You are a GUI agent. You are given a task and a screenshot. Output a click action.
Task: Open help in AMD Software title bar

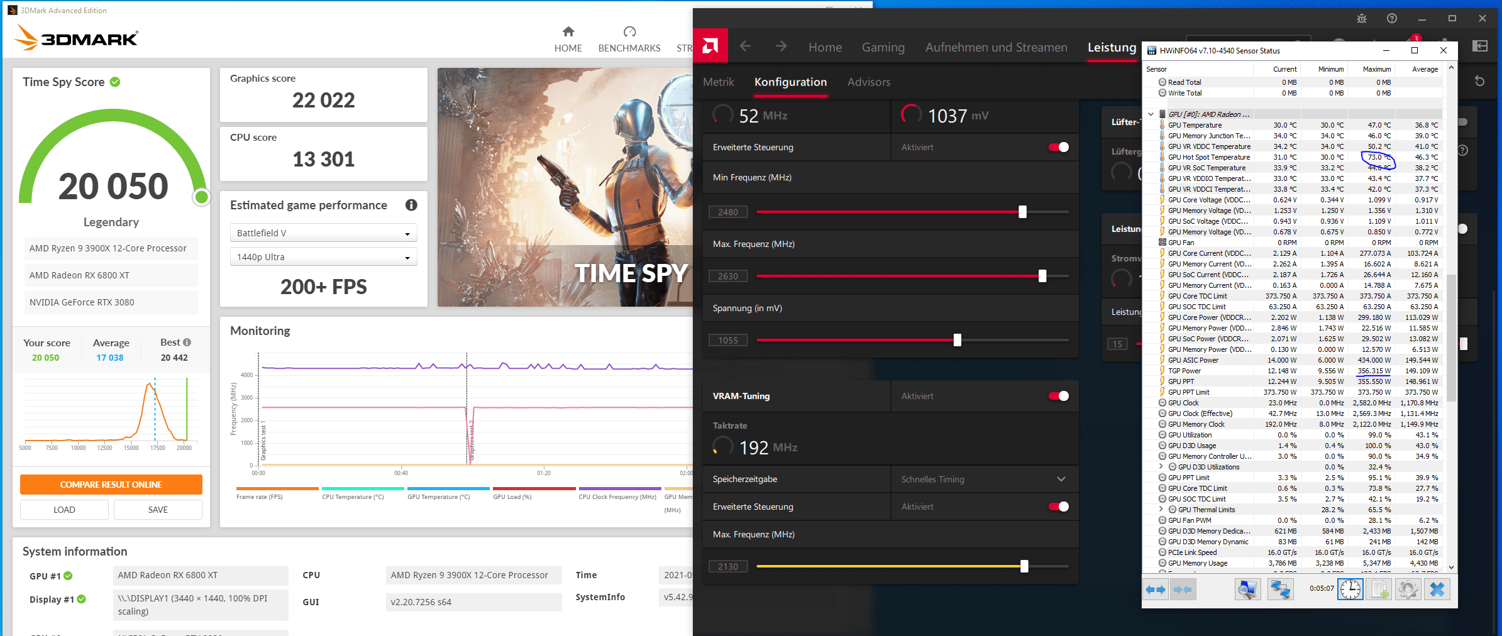click(1392, 18)
